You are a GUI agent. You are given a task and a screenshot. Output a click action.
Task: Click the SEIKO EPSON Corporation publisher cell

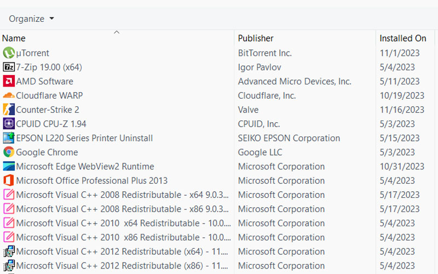click(x=289, y=138)
